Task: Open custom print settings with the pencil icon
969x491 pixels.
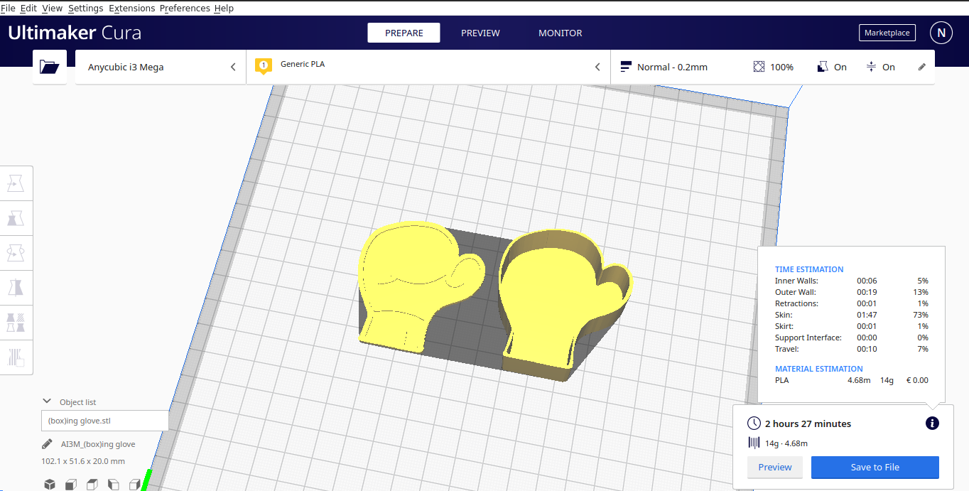Action: [922, 66]
